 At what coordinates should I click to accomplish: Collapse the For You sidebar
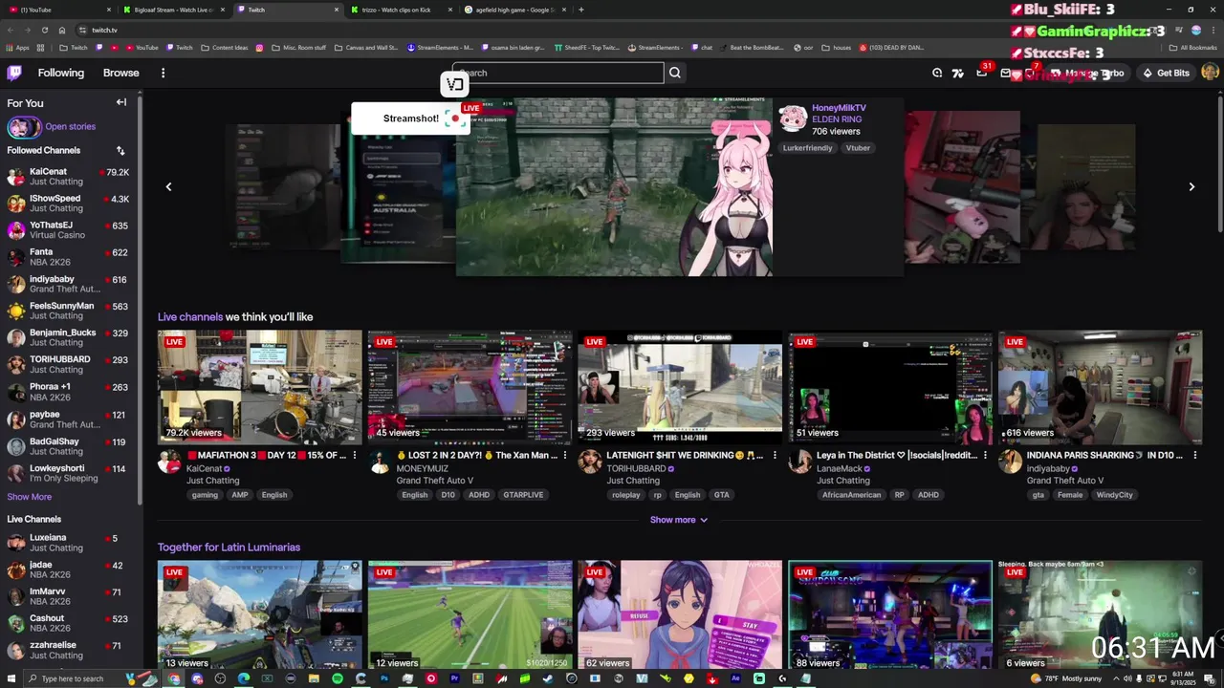click(121, 102)
